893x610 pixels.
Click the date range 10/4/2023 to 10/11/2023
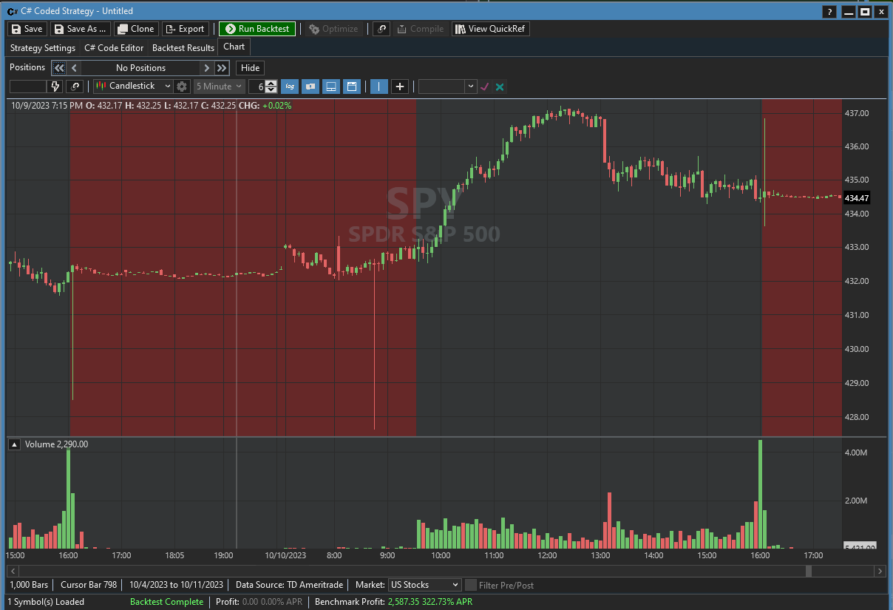click(177, 585)
